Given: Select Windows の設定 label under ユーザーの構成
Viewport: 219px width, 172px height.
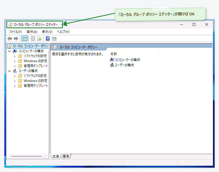Looking at the screenshot, I should [35, 81].
